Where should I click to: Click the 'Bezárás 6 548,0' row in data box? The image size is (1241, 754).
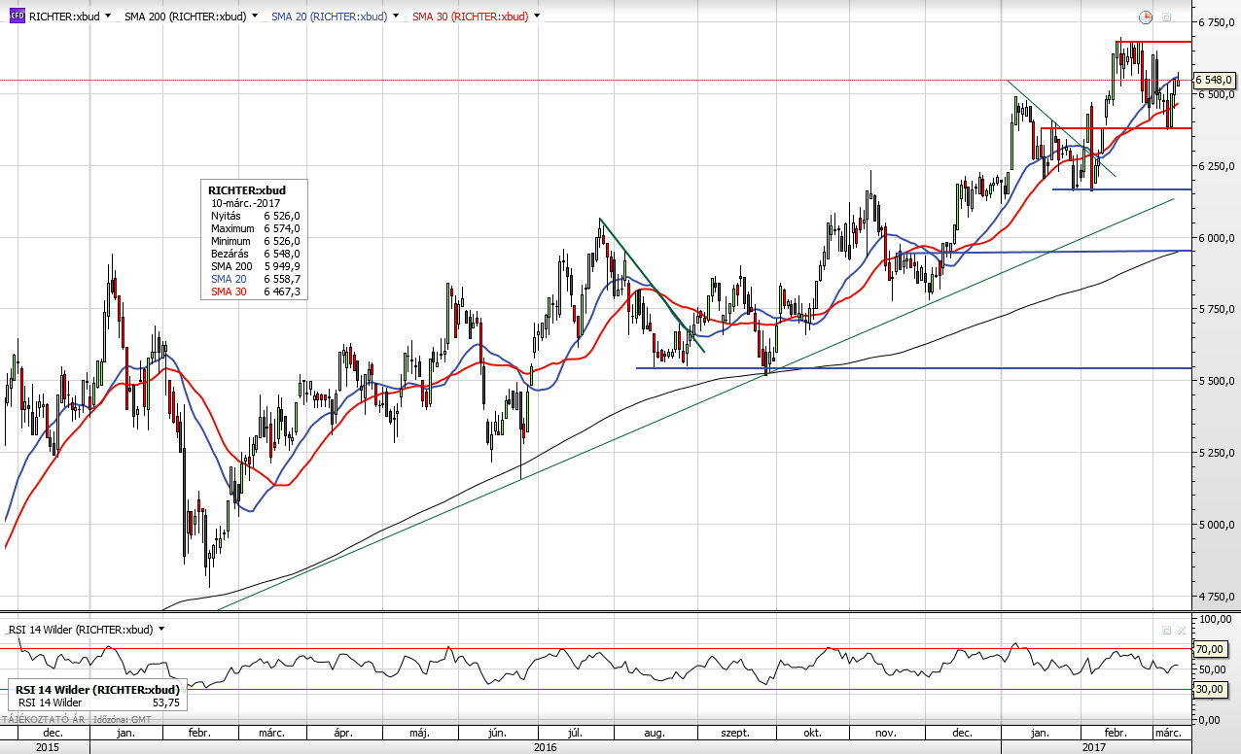[256, 253]
